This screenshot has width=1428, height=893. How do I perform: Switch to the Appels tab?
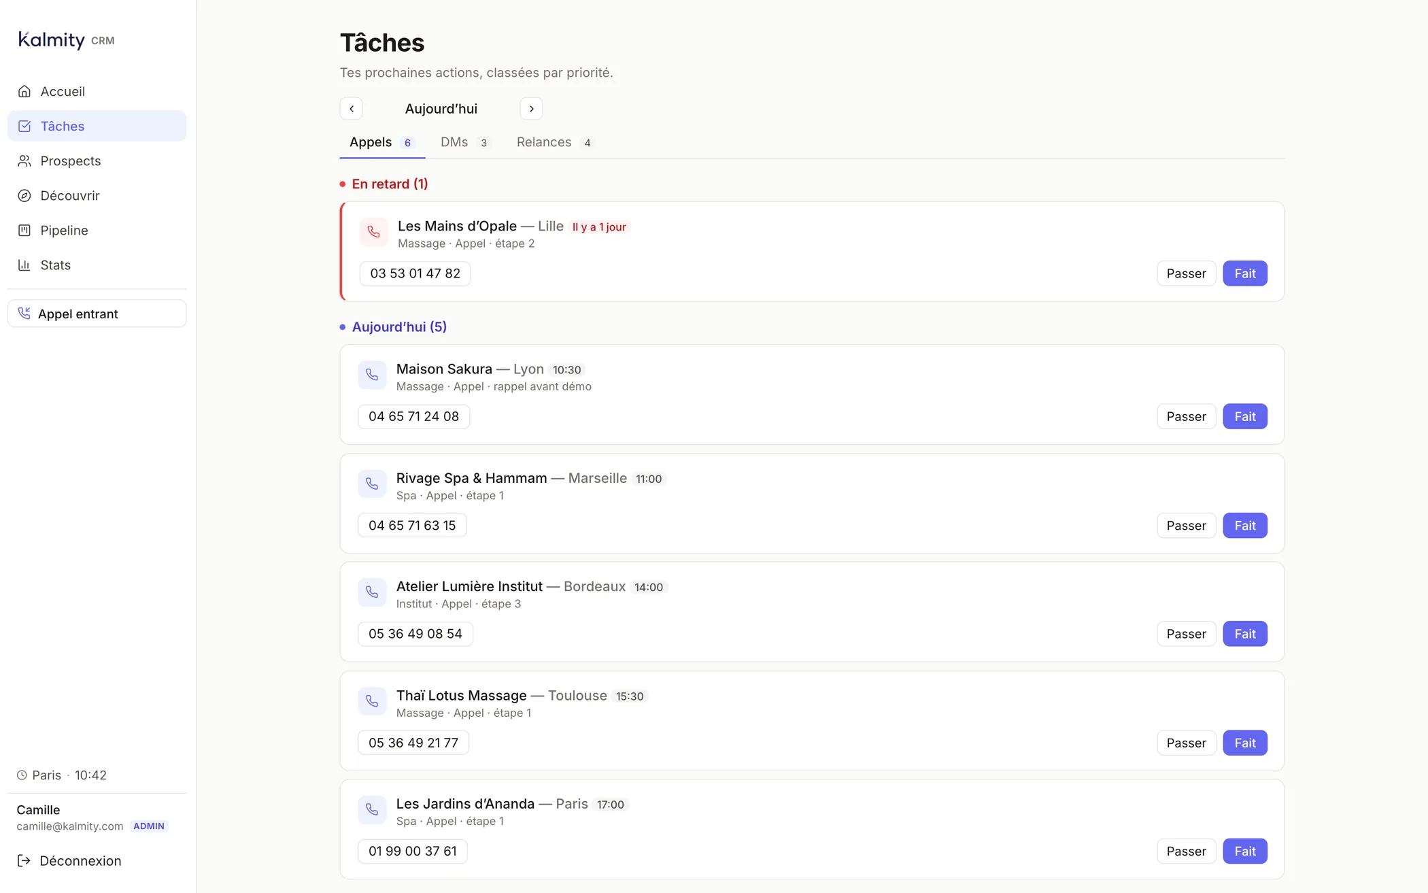[382, 142]
